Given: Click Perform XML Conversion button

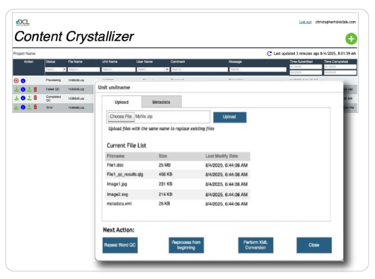Looking at the screenshot, I should (x=255, y=245).
